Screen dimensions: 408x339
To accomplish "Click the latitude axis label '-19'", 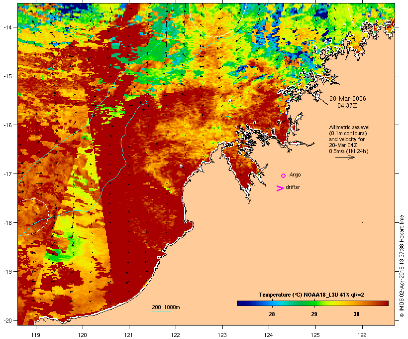I will click(7, 272).
